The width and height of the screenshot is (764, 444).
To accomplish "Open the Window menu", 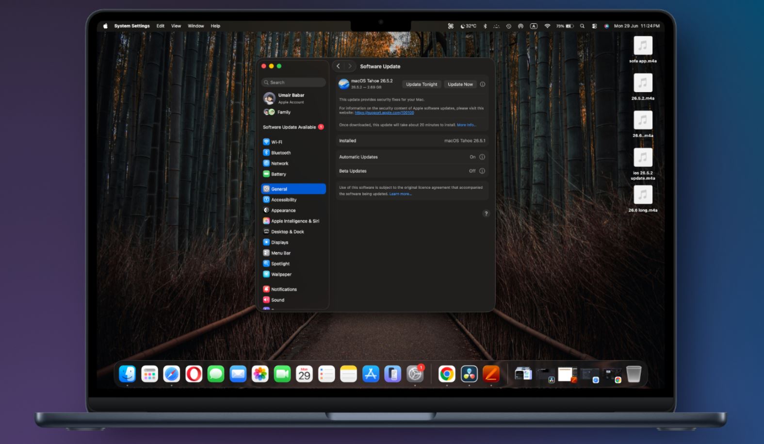I will tap(196, 26).
